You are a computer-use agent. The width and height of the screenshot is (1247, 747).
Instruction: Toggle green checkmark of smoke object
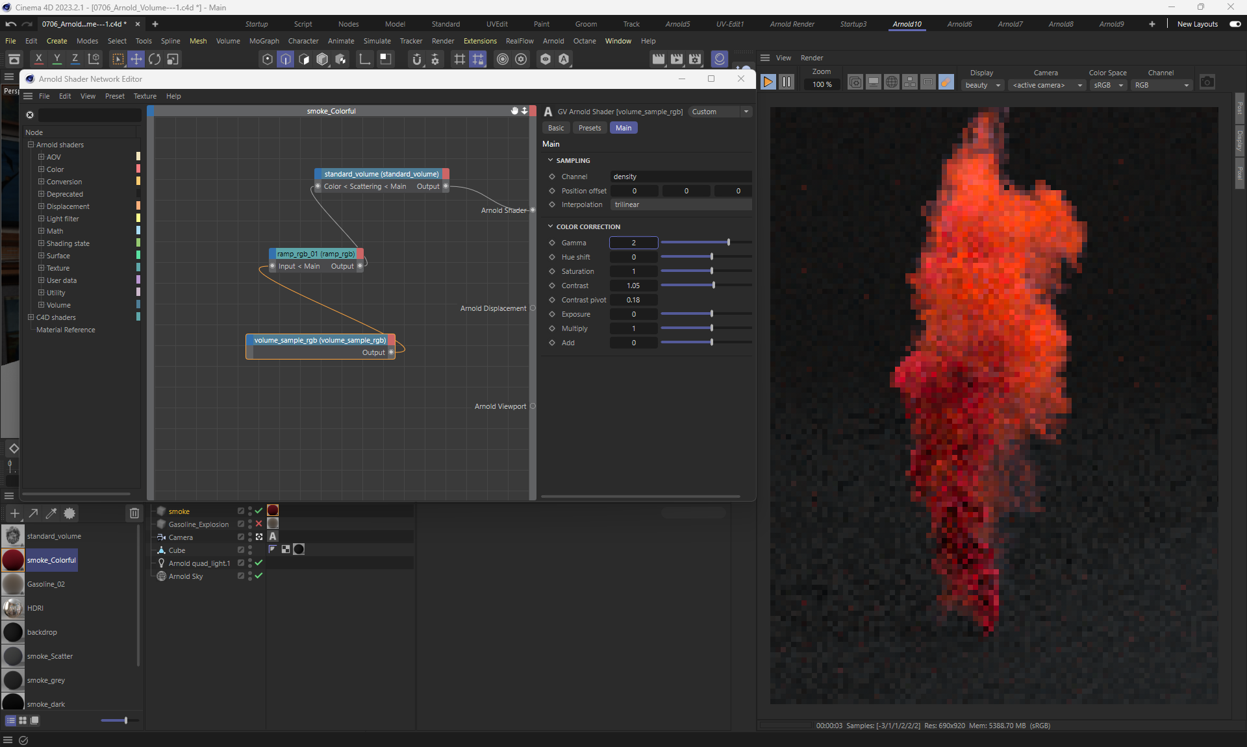click(258, 511)
